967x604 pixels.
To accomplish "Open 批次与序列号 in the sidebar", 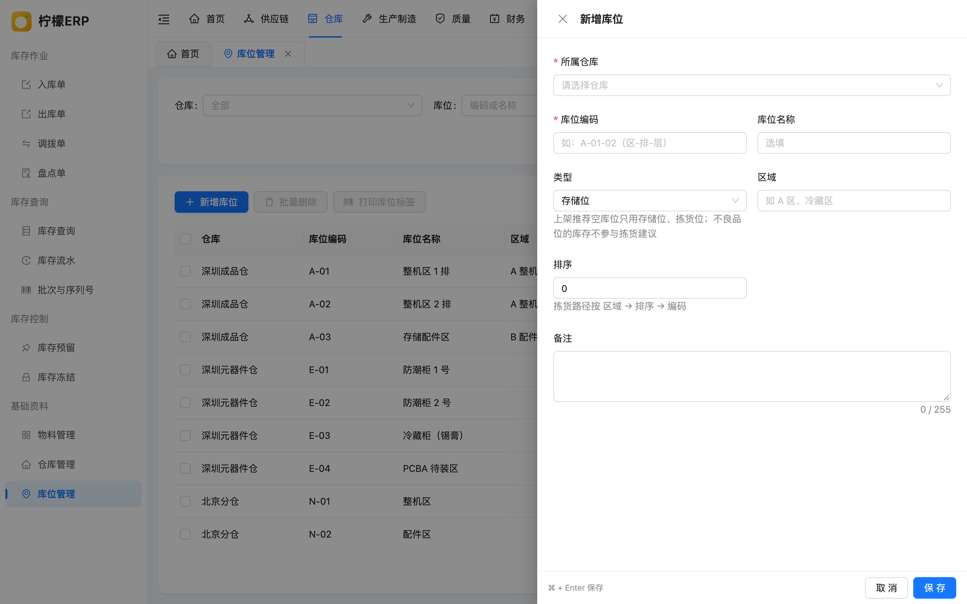I will (x=74, y=290).
